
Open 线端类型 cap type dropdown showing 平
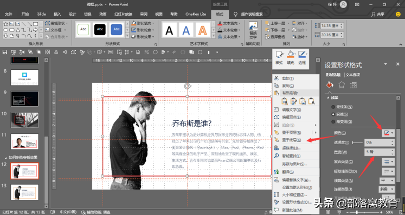click(387, 180)
